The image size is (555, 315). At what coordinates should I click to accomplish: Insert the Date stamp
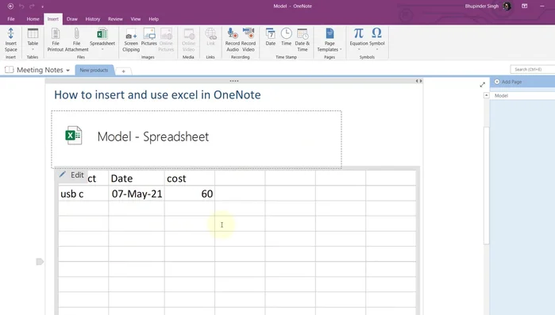pyautogui.click(x=271, y=36)
